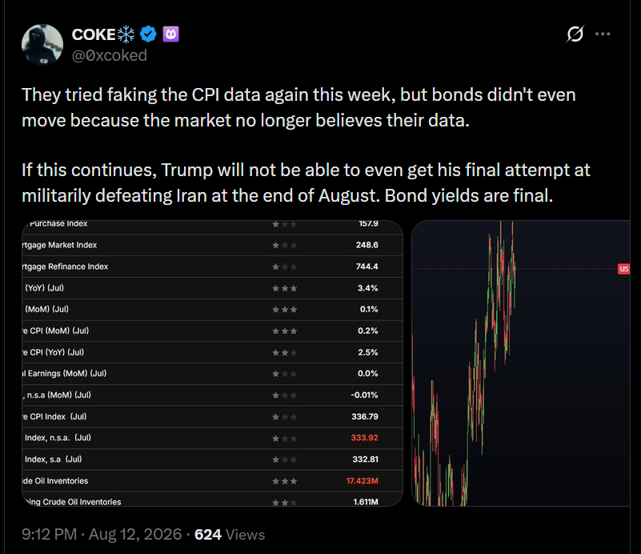Click the purple cat affiliate badge
641x554 pixels.
pos(171,34)
